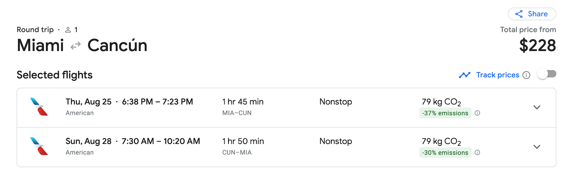Screen dimensions: 573x178
Task: Click the -37% emissions info icon
Action: (477, 113)
